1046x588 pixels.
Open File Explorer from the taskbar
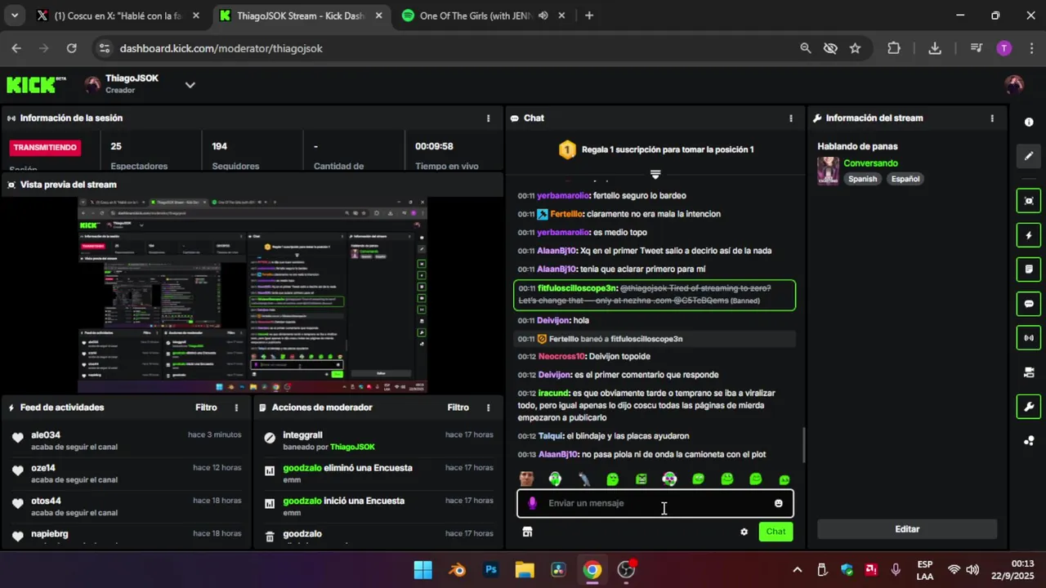(x=525, y=570)
